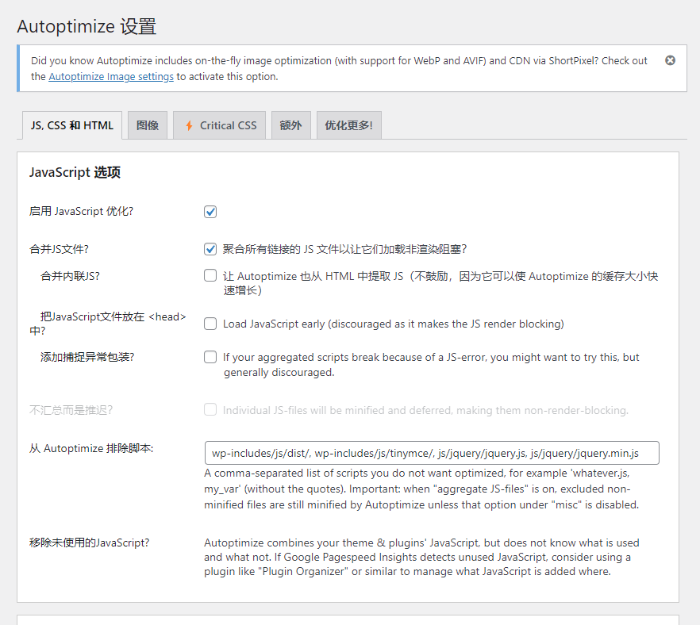This screenshot has height=625, width=700.
Task: Focus the 从 Autoptimize 排除脚本 text field
Action: click(431, 453)
